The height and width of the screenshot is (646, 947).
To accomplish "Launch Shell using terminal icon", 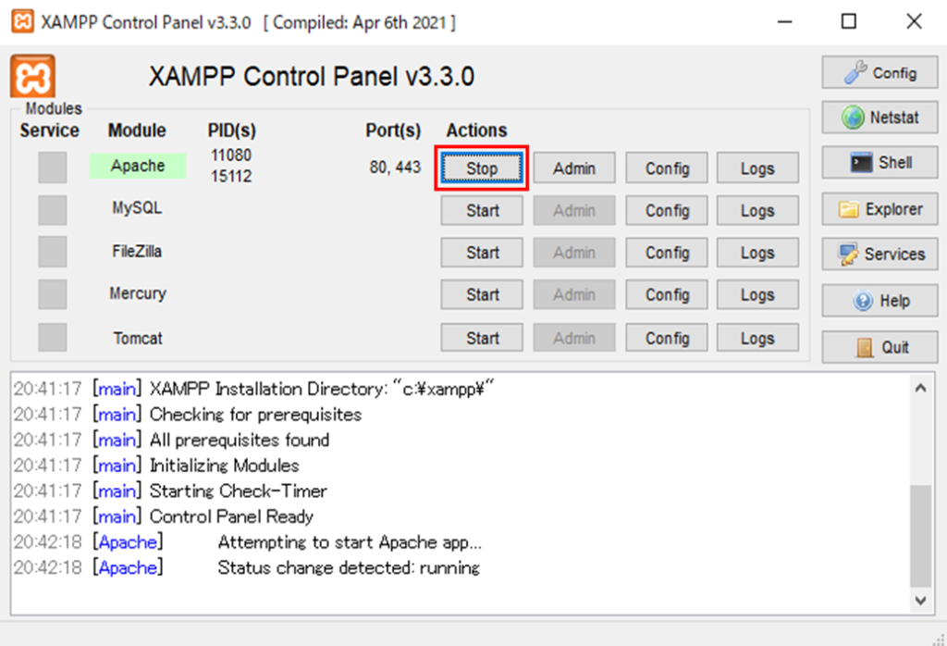I will [x=879, y=163].
